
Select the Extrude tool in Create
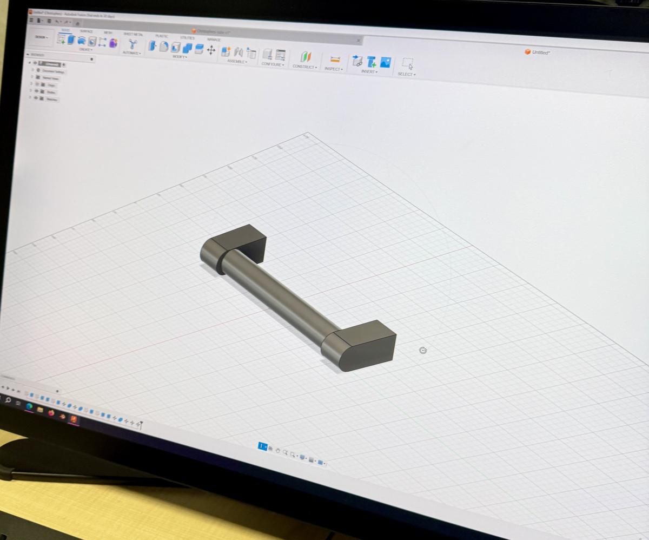(x=71, y=39)
